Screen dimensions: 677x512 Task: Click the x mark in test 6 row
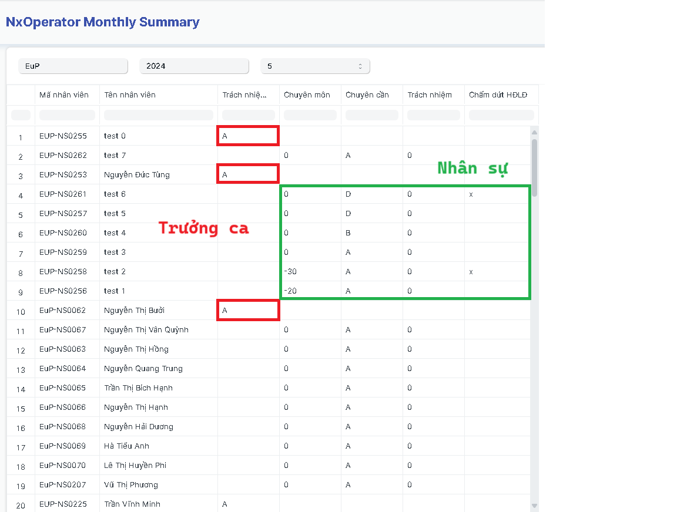click(x=471, y=194)
